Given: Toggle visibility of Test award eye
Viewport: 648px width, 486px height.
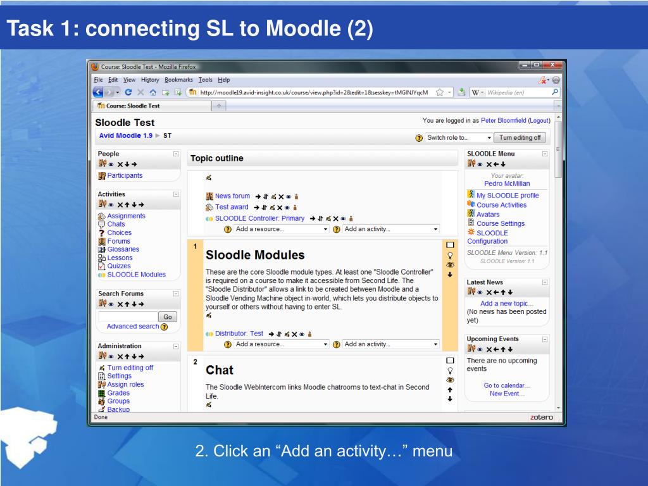Looking at the screenshot, I should tap(287, 208).
